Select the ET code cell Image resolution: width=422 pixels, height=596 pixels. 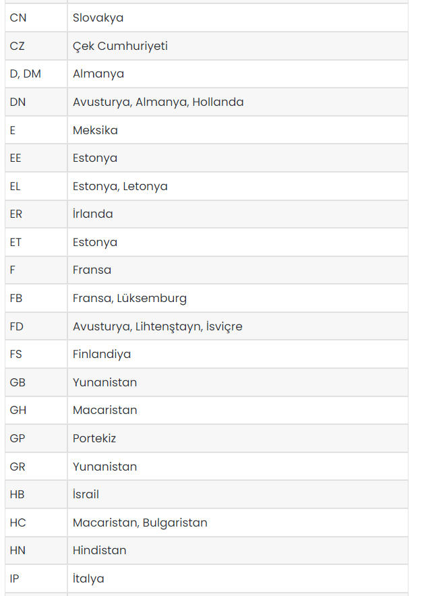click(36, 242)
